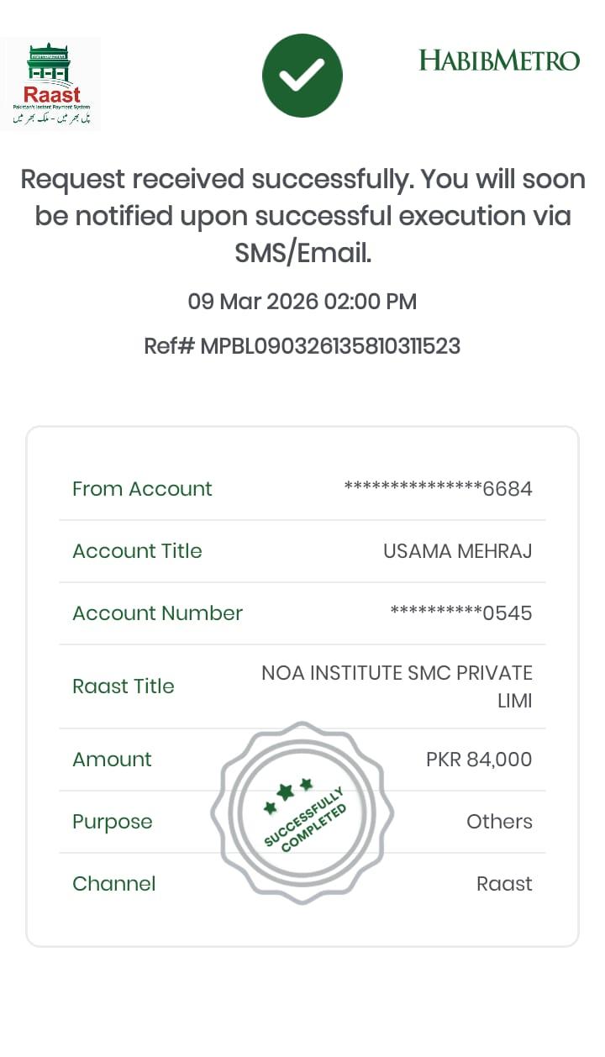Click the HabibMetro bank logo
This screenshot has height=1057, width=605.
point(499,60)
